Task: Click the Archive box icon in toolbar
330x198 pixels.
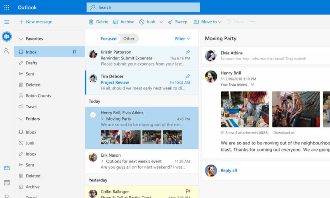Action: pos(115,22)
